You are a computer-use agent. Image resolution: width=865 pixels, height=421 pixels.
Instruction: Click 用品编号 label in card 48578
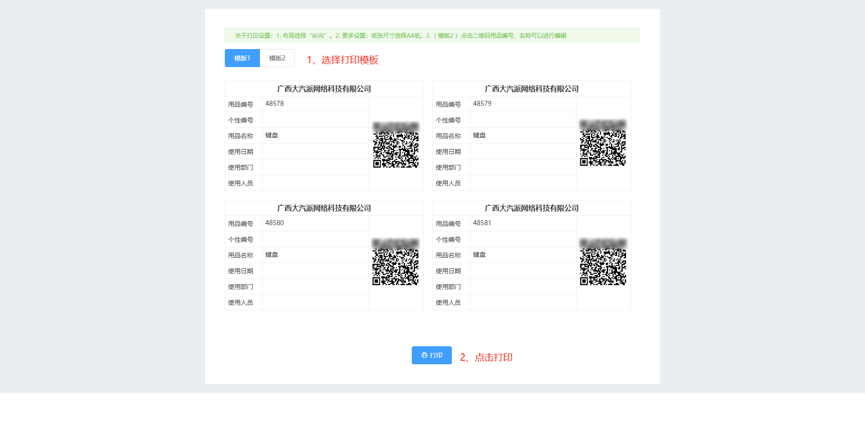pyautogui.click(x=241, y=104)
